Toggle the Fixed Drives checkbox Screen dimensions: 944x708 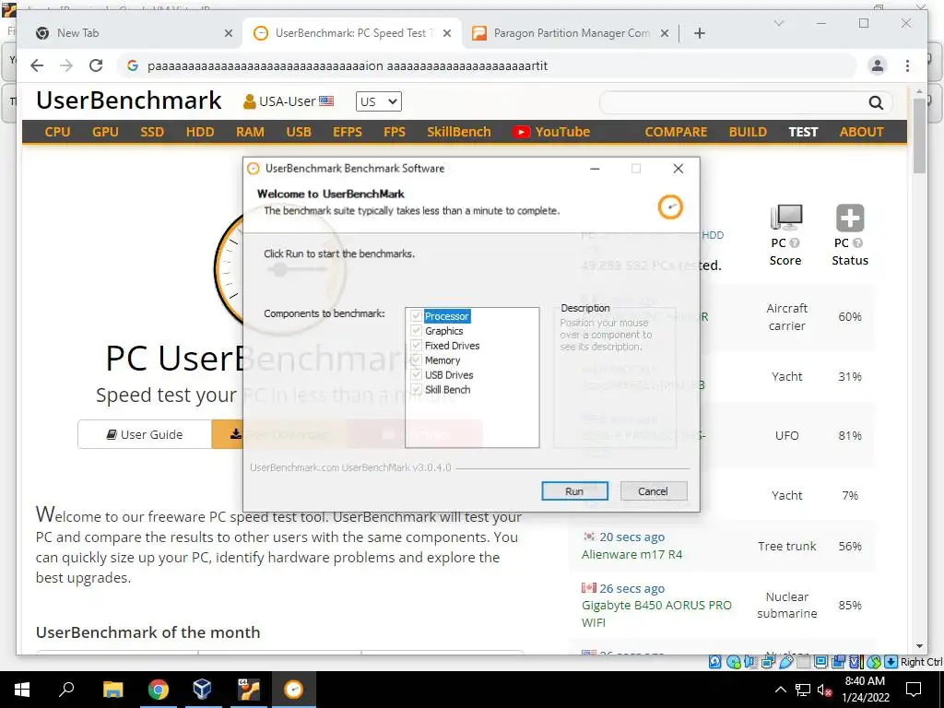coord(416,346)
